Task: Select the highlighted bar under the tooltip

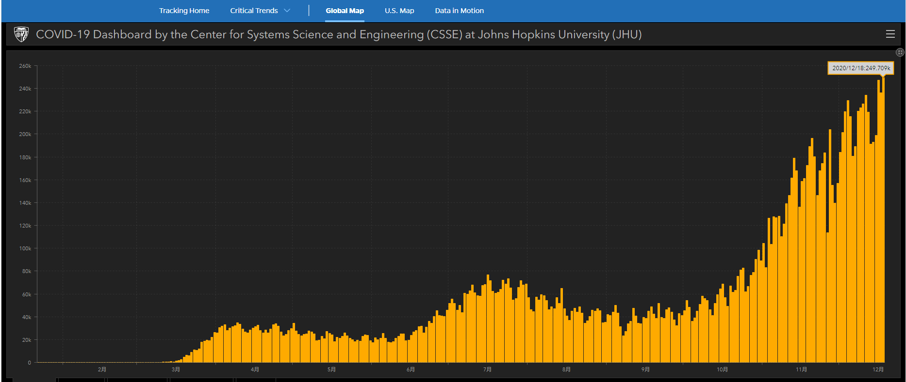Action: pos(883,218)
